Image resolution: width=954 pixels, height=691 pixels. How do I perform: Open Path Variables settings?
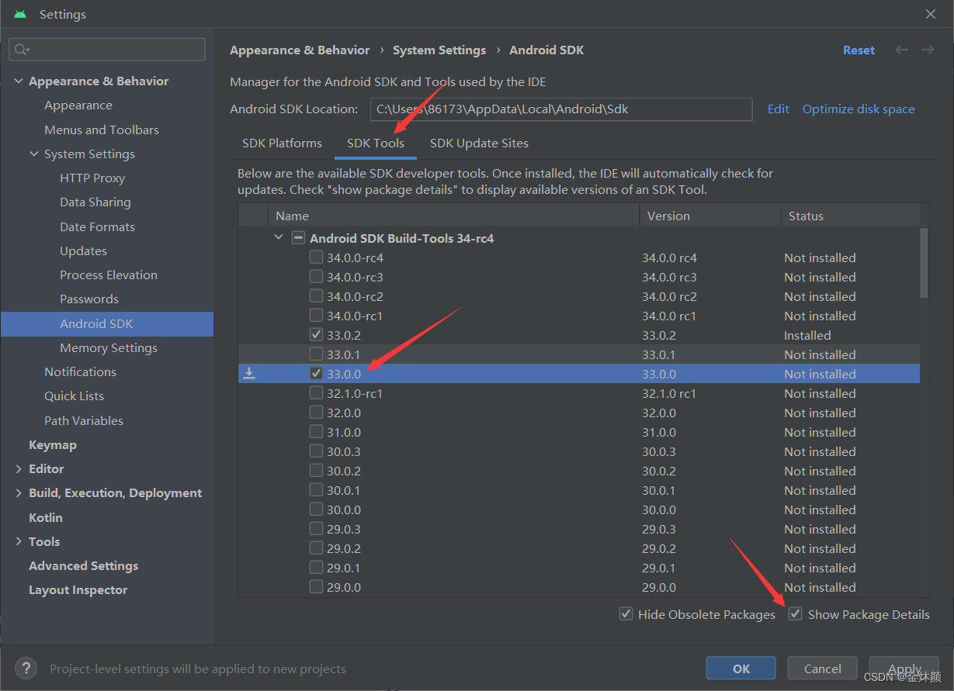point(84,420)
